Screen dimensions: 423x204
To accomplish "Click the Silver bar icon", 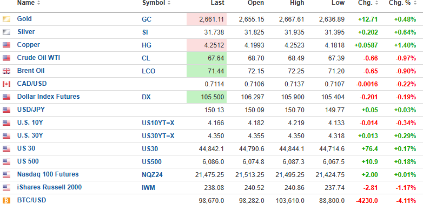I will [6, 32].
